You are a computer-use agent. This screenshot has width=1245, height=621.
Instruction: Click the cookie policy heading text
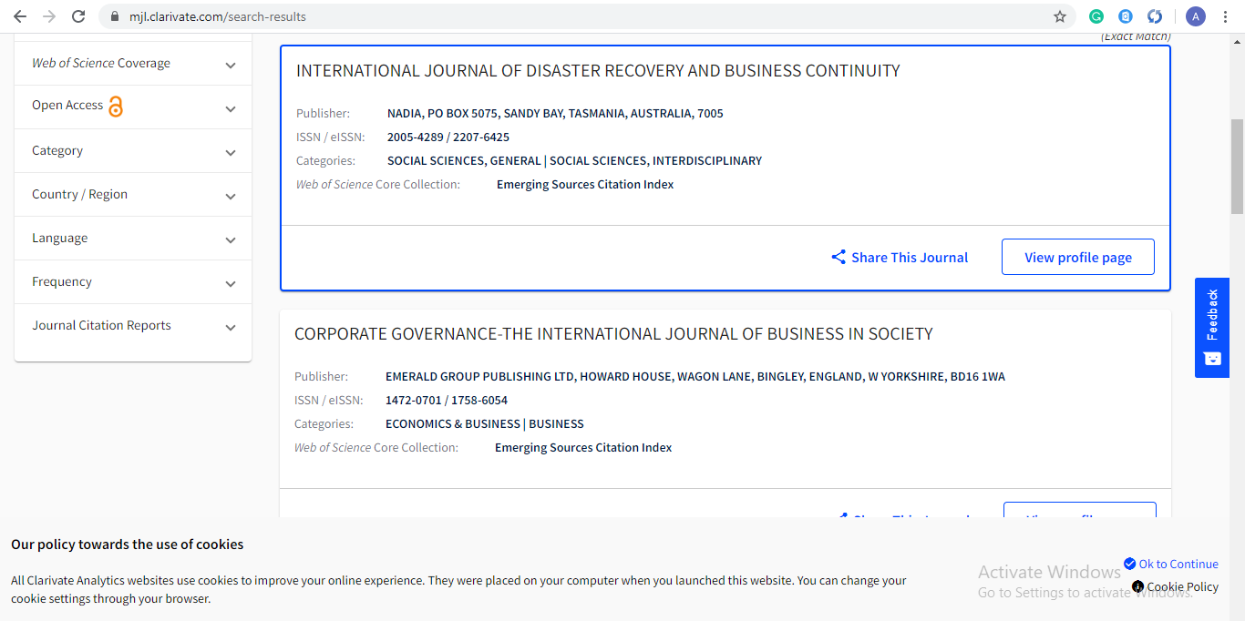[128, 545]
